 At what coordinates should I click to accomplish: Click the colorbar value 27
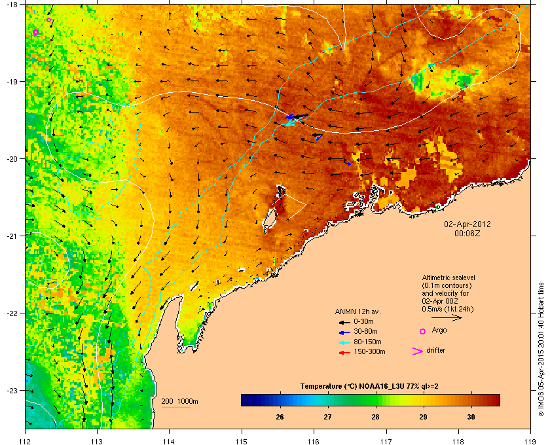(327, 417)
